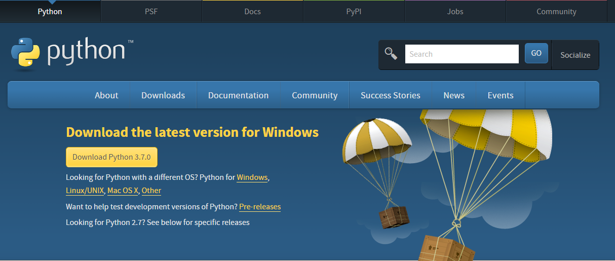
Task: Select the Community top tab
Action: coord(557,11)
